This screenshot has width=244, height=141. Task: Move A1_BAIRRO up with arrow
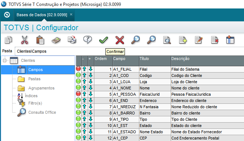[x=84, y=113]
